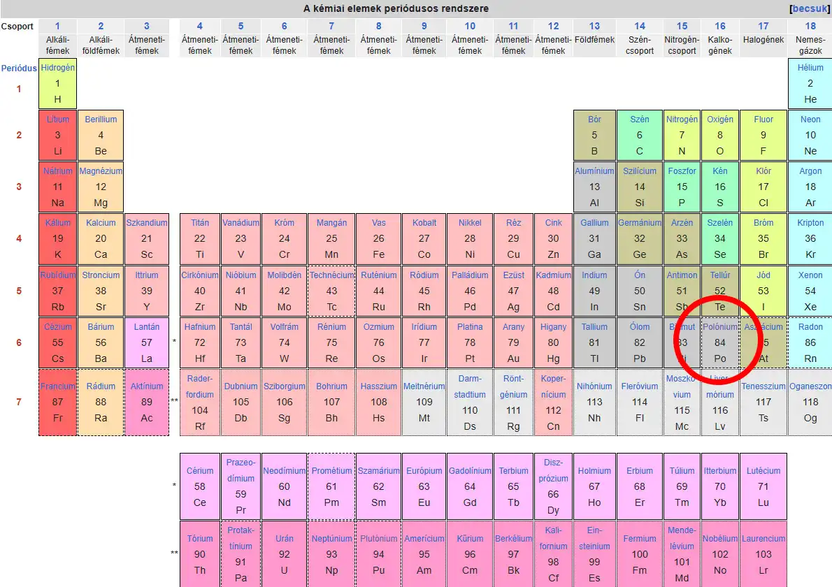This screenshot has width=832, height=587.
Task: Click the Ezüst element link
Action: point(513,275)
